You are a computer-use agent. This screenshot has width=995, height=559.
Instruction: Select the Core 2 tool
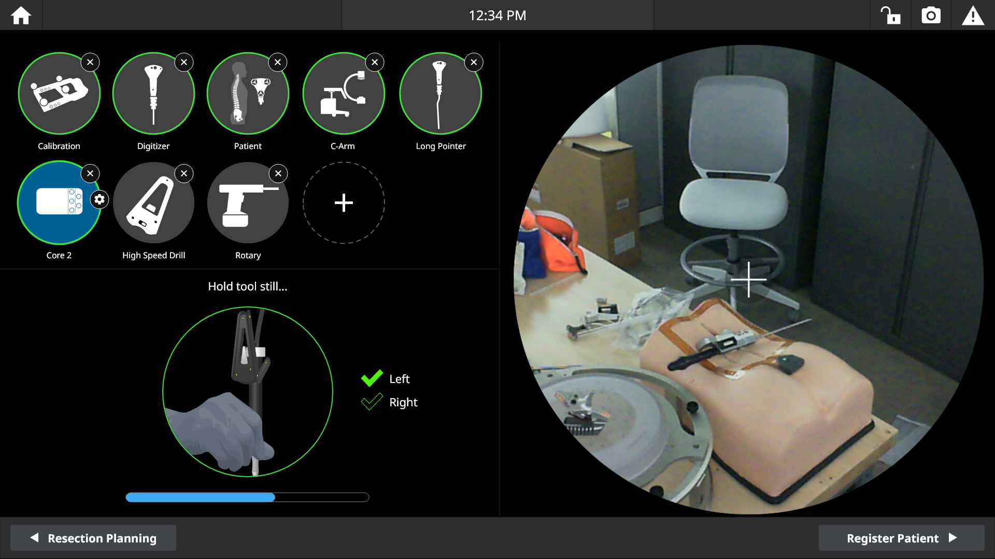point(59,202)
